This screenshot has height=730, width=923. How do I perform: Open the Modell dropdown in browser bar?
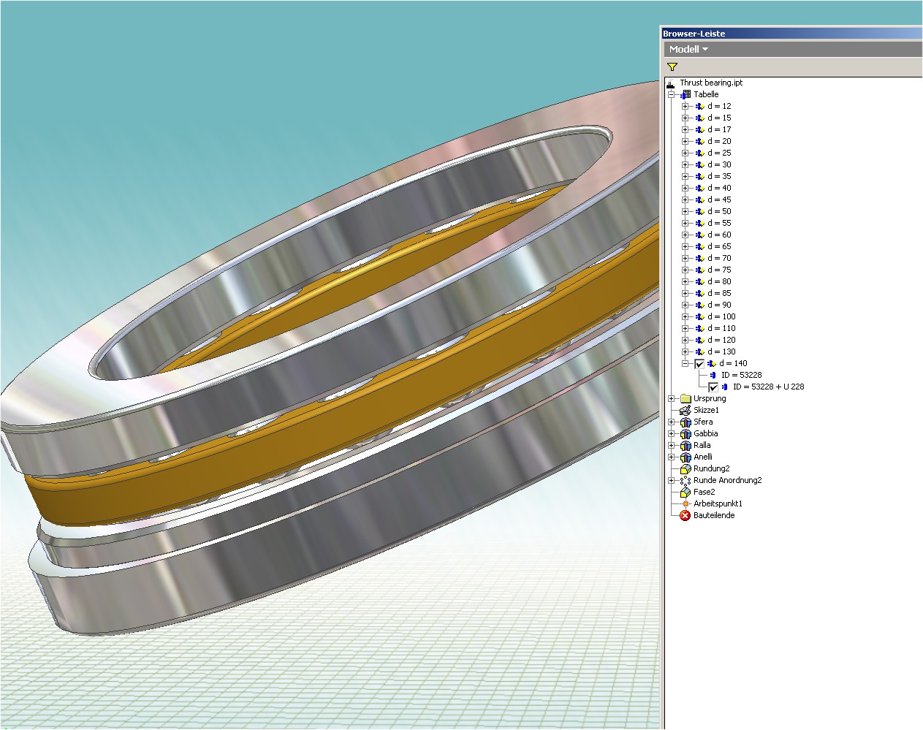click(x=688, y=49)
